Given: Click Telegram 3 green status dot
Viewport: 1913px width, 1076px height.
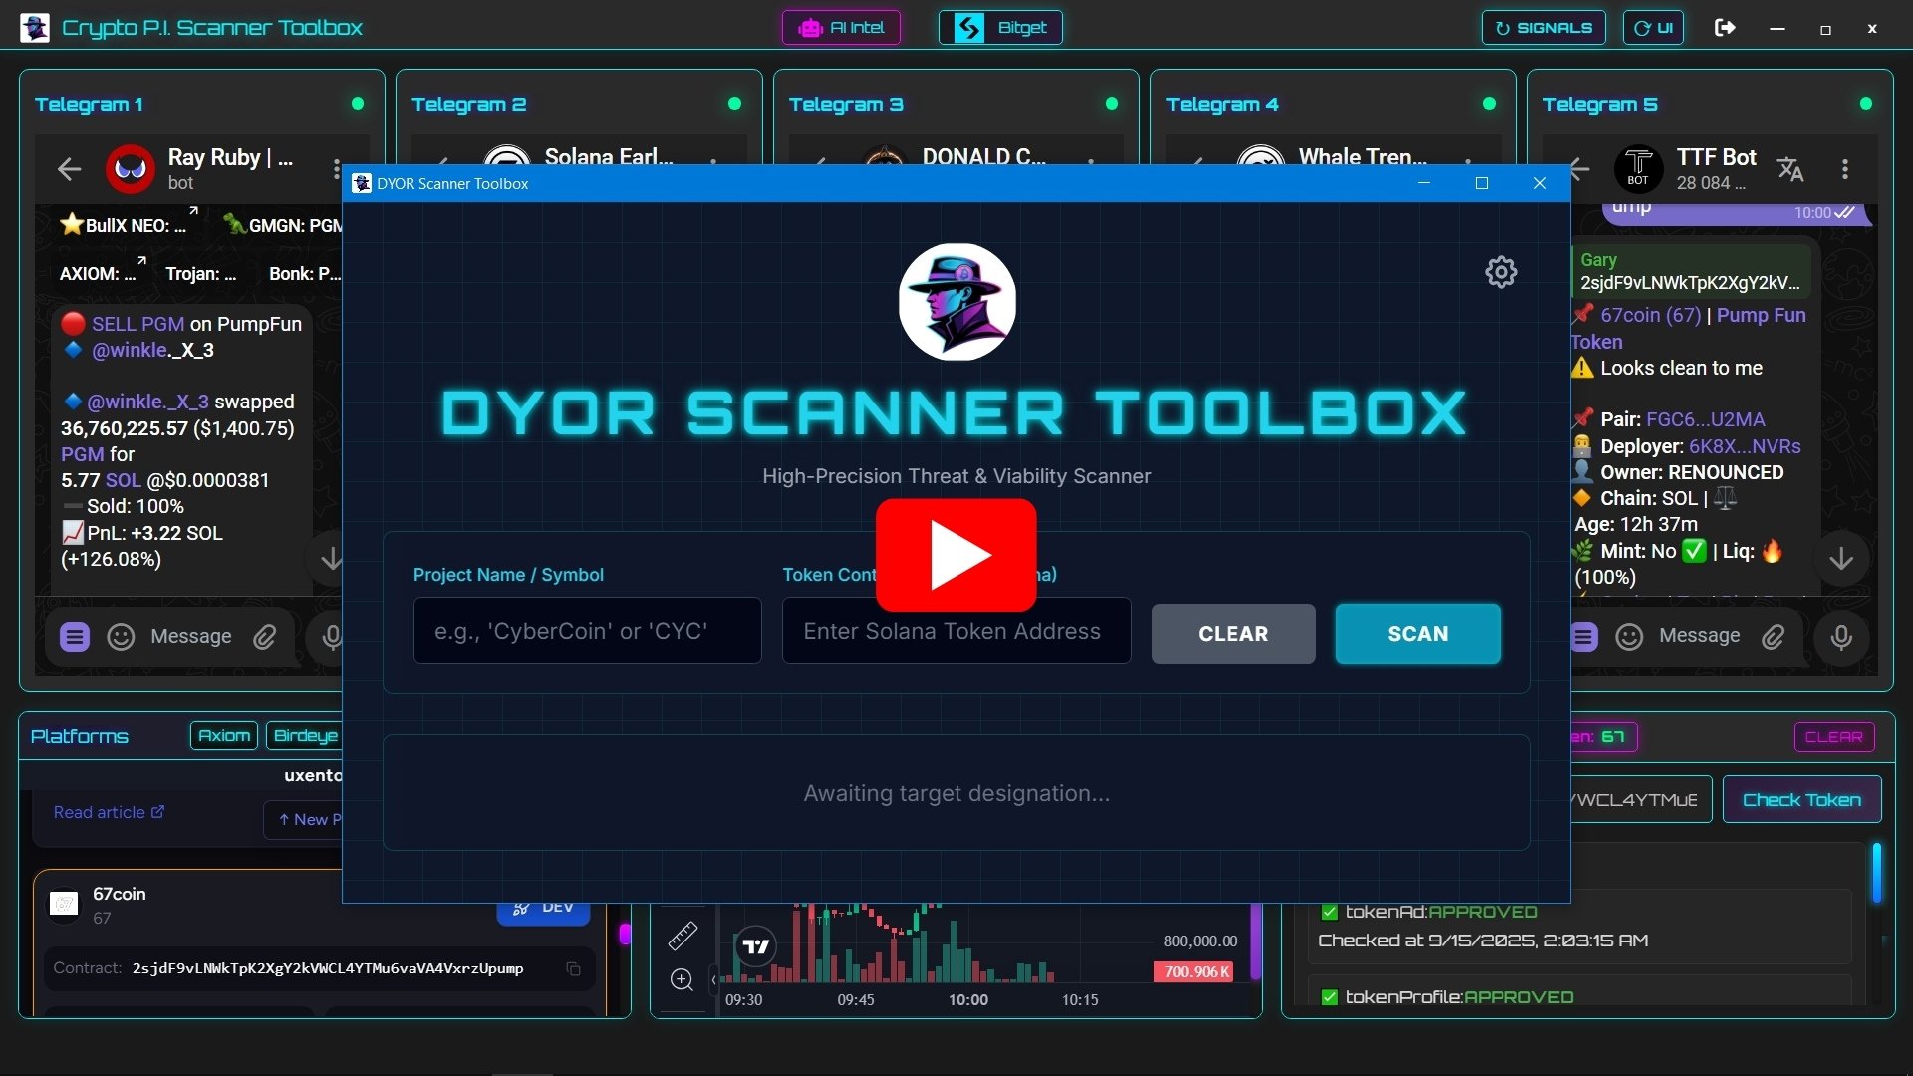Looking at the screenshot, I should click(1112, 104).
